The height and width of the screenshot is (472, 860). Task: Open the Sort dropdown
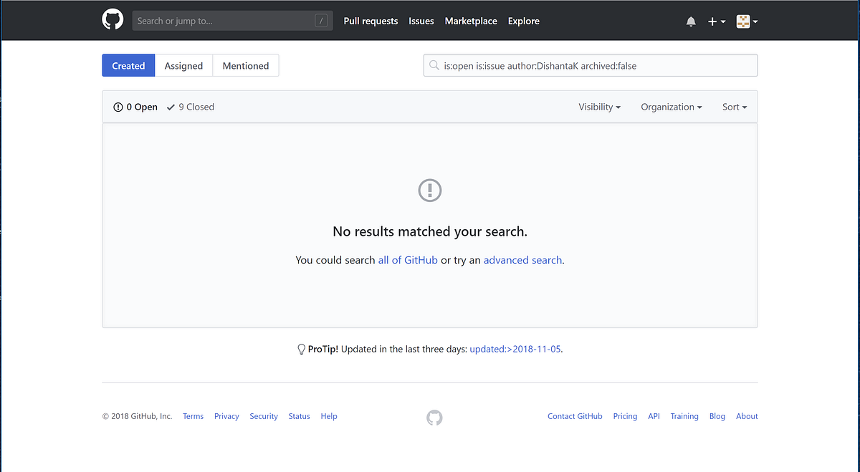(x=734, y=106)
